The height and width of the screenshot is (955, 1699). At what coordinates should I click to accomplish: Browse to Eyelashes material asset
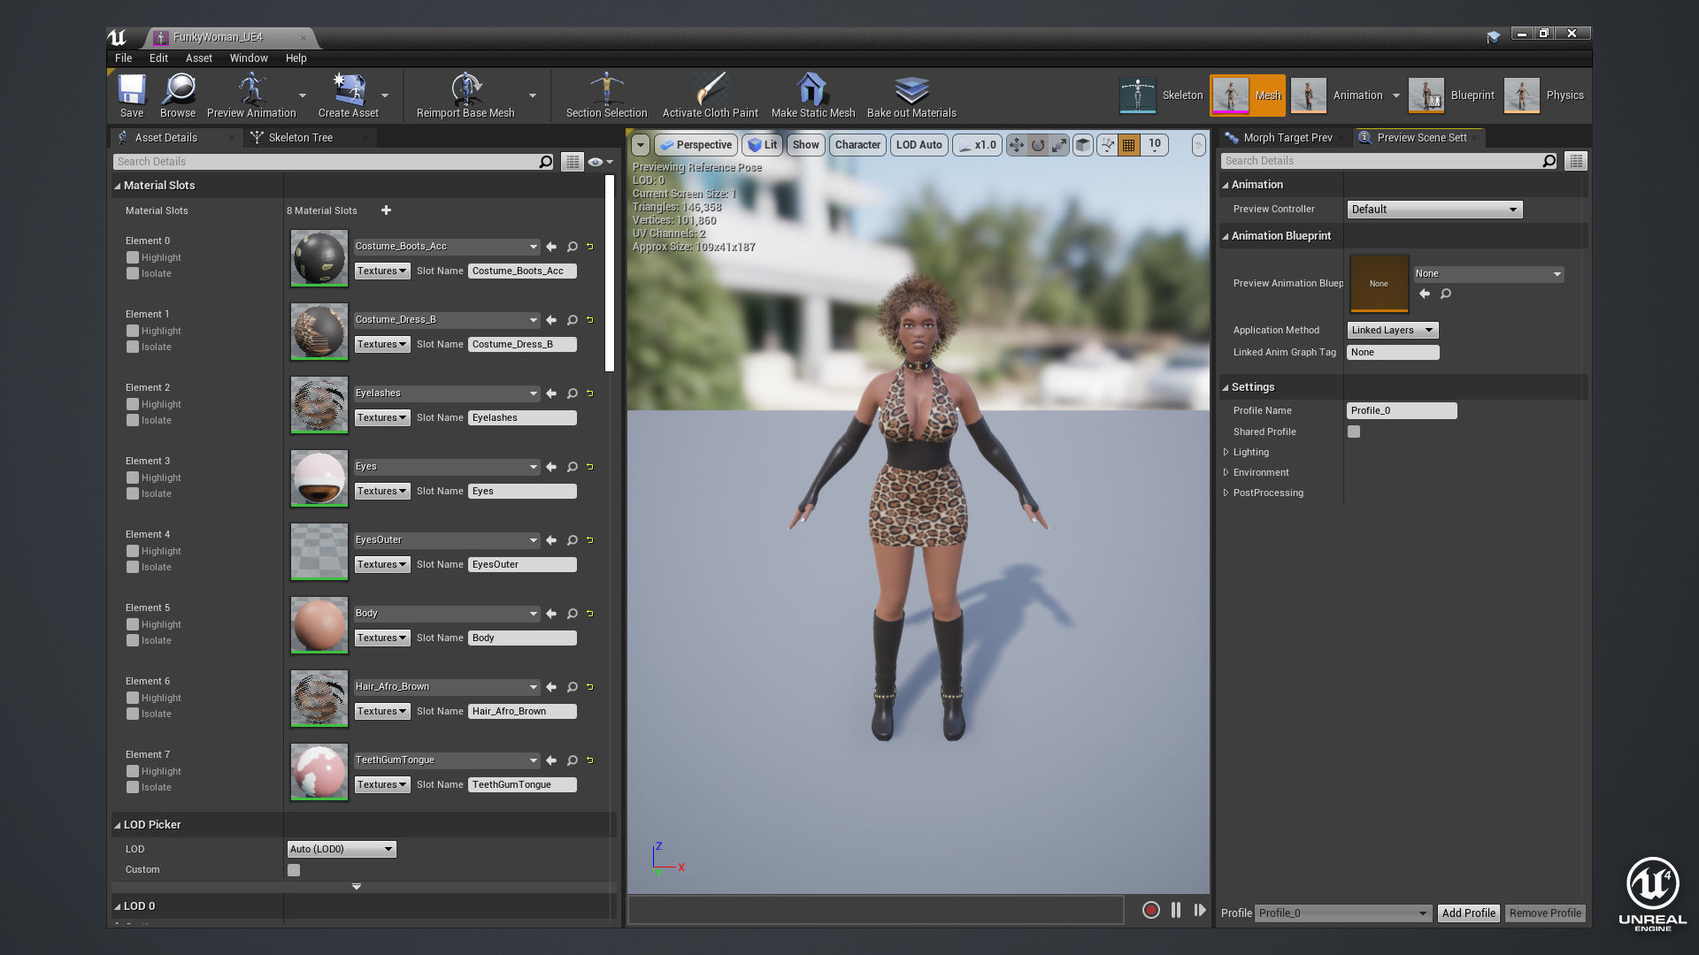pyautogui.click(x=573, y=393)
